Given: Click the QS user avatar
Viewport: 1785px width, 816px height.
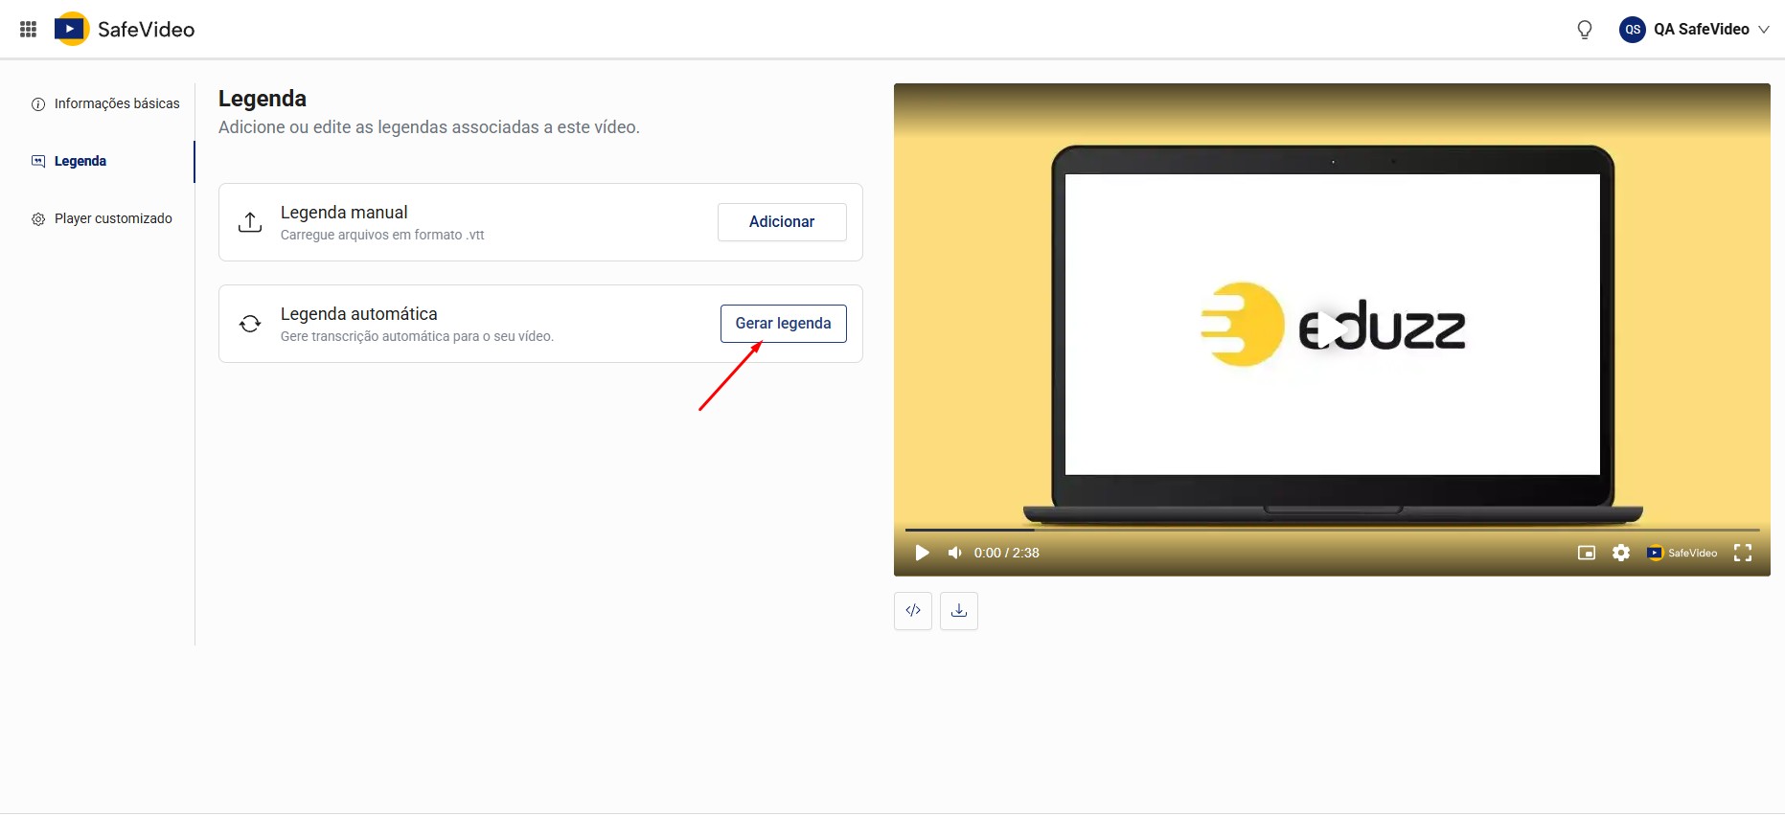Looking at the screenshot, I should click(1633, 30).
